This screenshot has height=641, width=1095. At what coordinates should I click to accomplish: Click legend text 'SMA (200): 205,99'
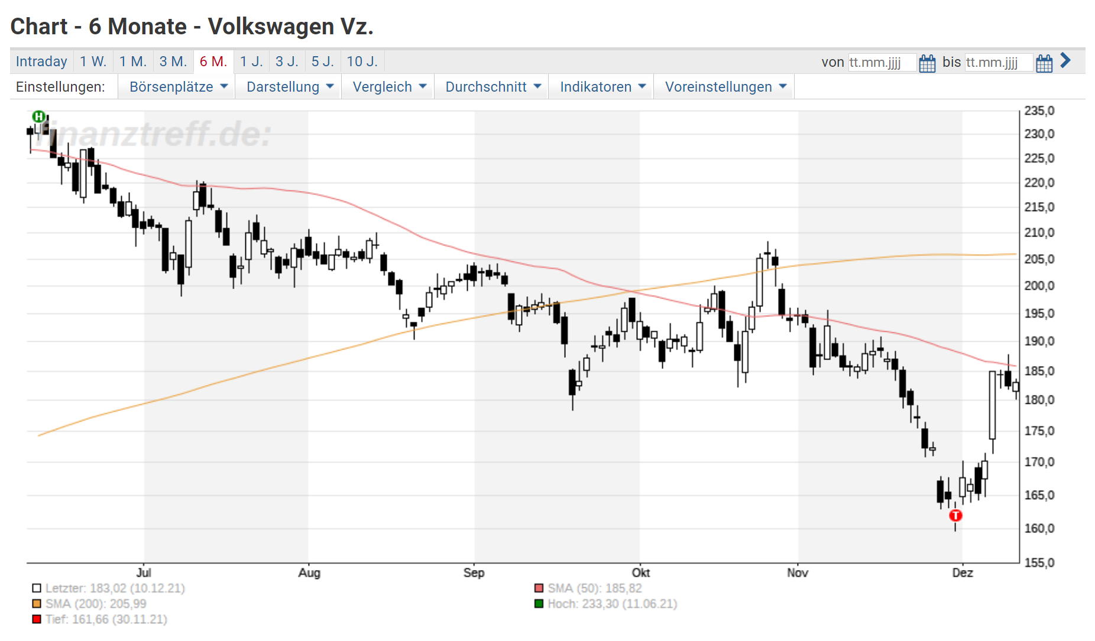click(96, 604)
